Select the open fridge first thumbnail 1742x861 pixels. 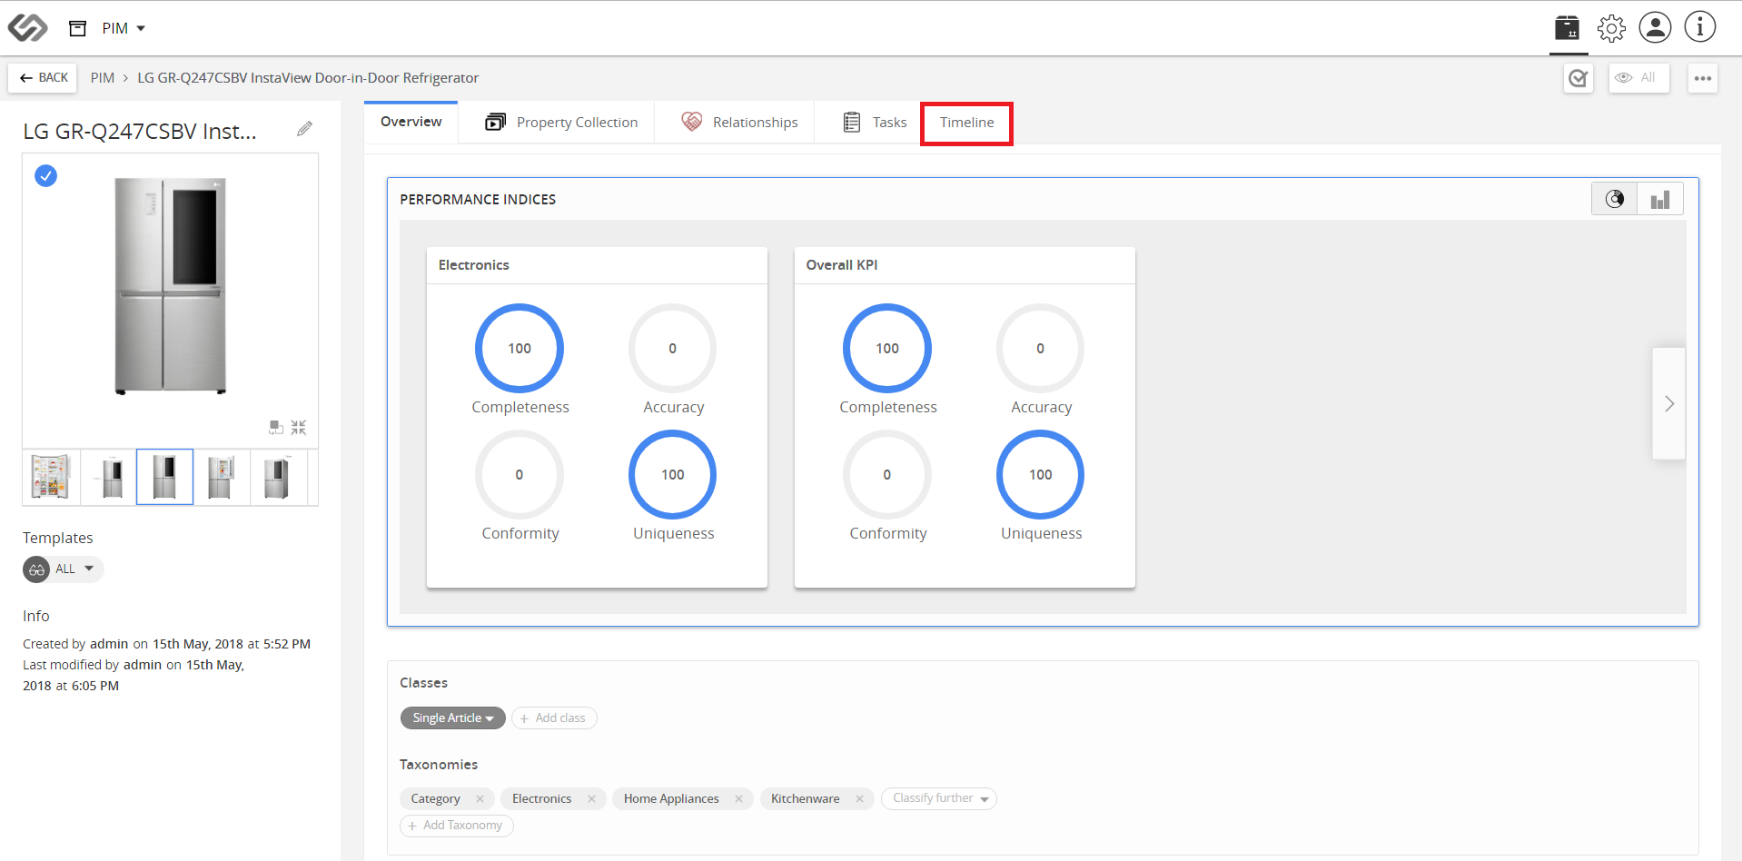coord(51,477)
